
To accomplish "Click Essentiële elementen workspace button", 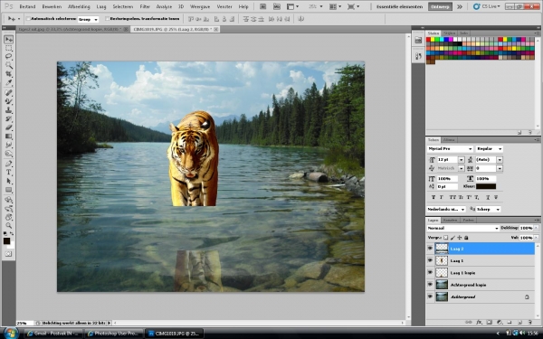I will point(399,6).
